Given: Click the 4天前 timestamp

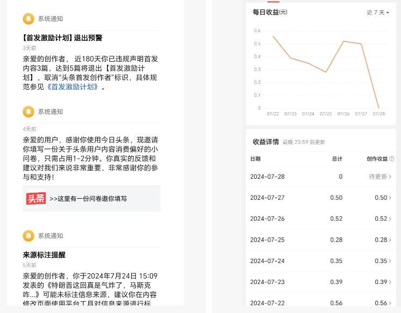Looking at the screenshot, I should point(30,129).
